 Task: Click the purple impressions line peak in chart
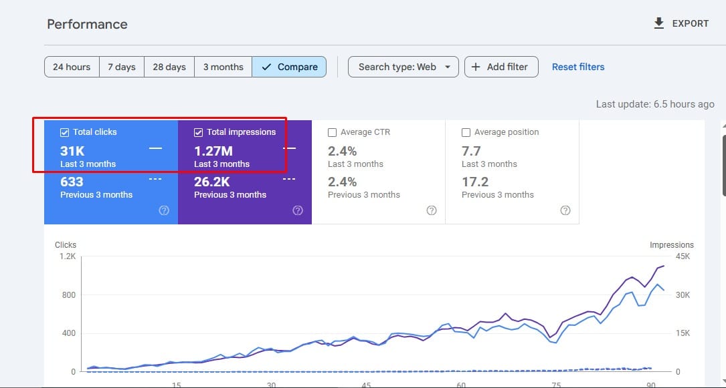point(662,266)
